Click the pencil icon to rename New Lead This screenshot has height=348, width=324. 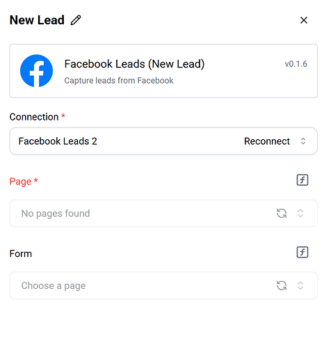click(76, 20)
